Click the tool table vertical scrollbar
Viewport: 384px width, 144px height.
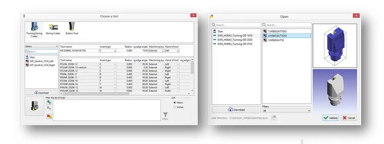point(192,68)
